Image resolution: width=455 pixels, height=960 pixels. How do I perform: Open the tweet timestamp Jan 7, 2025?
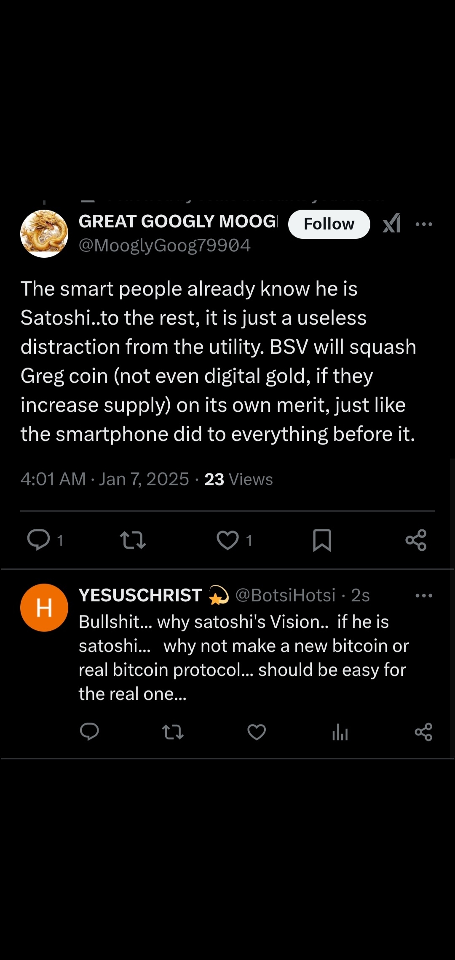[x=144, y=479]
